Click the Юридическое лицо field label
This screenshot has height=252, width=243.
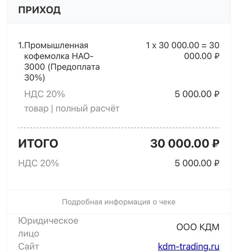48,227
